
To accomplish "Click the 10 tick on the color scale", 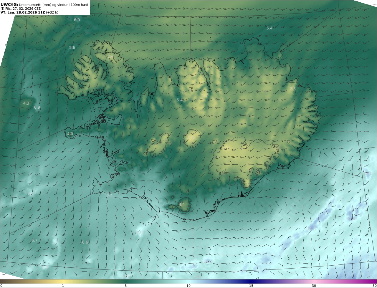I will tap(188, 286).
